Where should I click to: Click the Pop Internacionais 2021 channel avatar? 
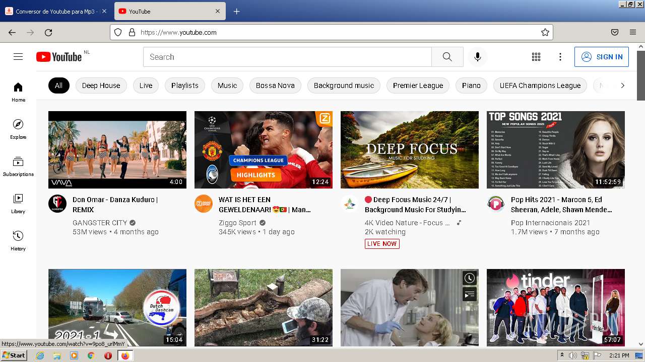click(496, 204)
